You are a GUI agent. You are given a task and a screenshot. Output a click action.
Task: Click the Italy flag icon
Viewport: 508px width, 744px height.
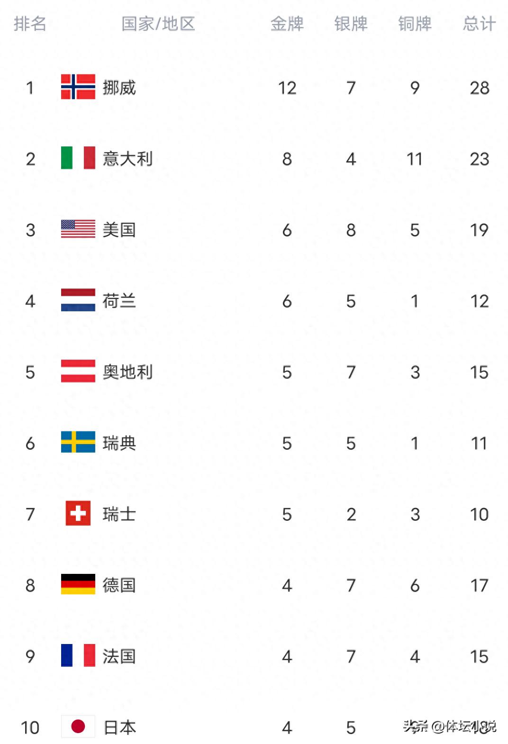(x=78, y=158)
